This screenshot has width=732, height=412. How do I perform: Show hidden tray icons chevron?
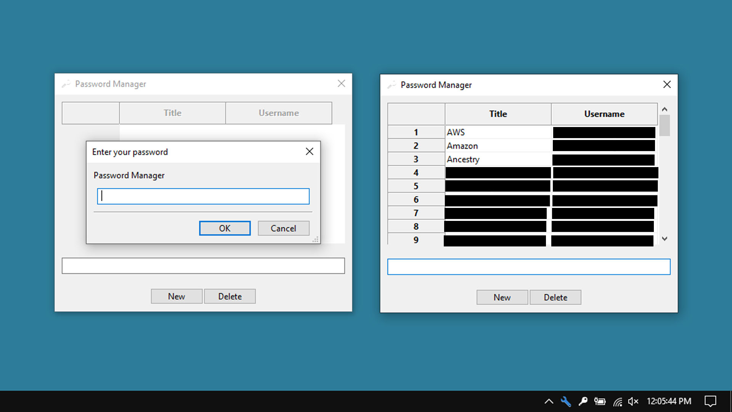click(x=549, y=401)
